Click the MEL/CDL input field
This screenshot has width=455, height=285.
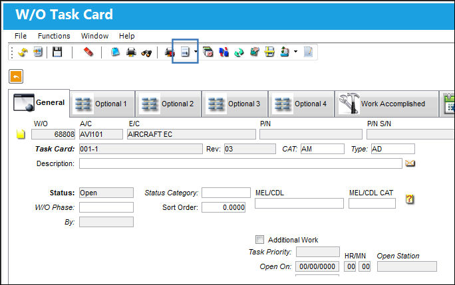[299, 203]
